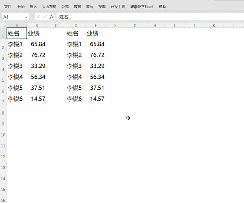244x203 pixels.
Task: Select cell with value 76.72 in column B
Action: tap(37, 55)
